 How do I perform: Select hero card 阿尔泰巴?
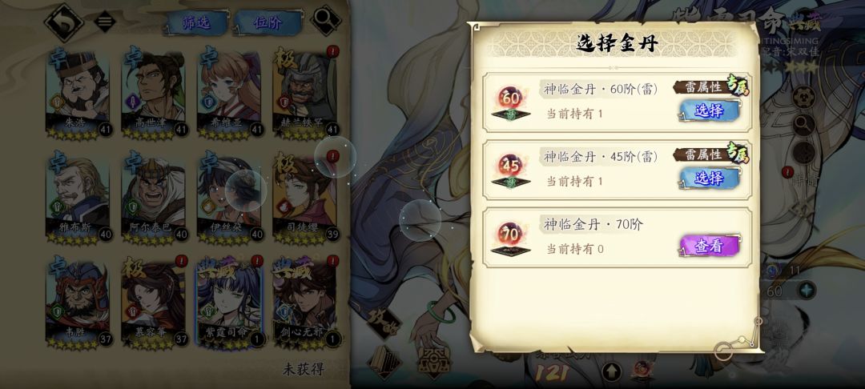tap(154, 199)
